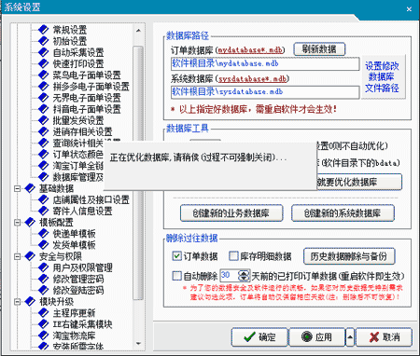Click the 订单数据库 path field
This screenshot has height=356, width=420.
265,64
